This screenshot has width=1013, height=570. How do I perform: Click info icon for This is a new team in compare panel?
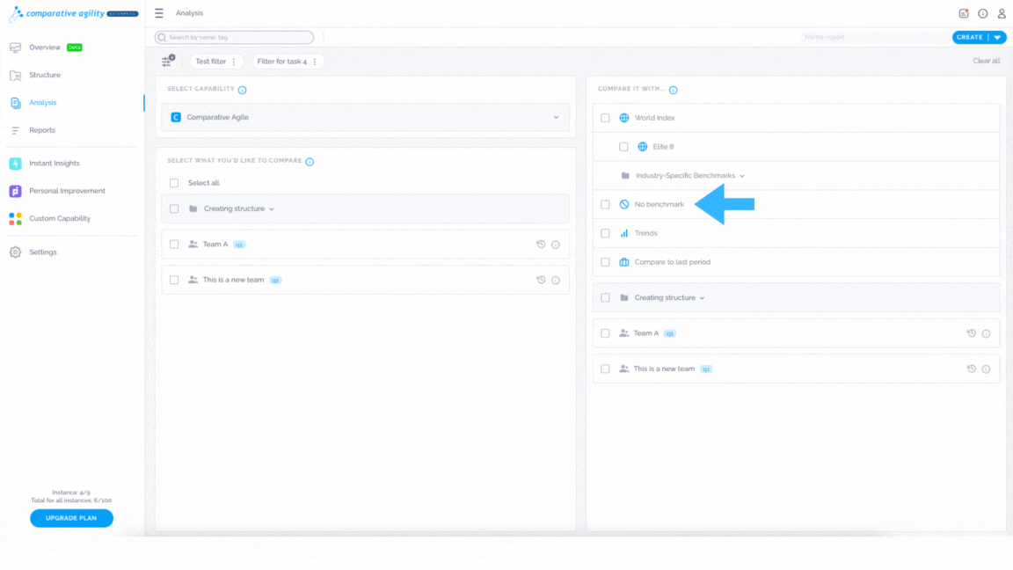pyautogui.click(x=986, y=369)
